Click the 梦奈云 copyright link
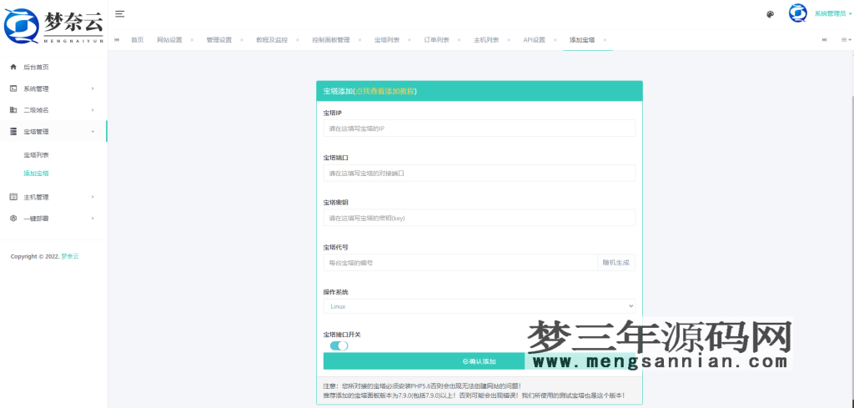This screenshot has width=854, height=408. [70, 256]
